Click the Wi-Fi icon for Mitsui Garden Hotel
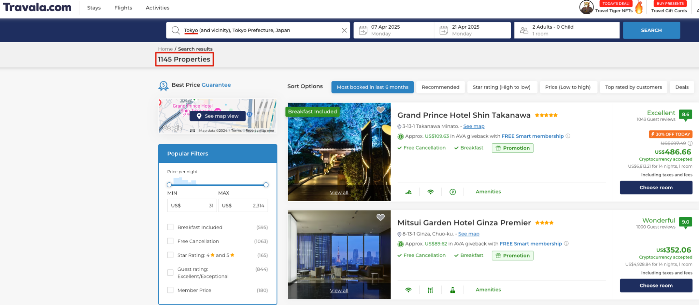Screen dimensions: 699x305 pyautogui.click(x=408, y=290)
